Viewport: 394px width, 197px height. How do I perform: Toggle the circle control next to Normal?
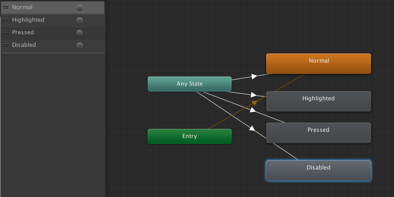[x=79, y=8]
